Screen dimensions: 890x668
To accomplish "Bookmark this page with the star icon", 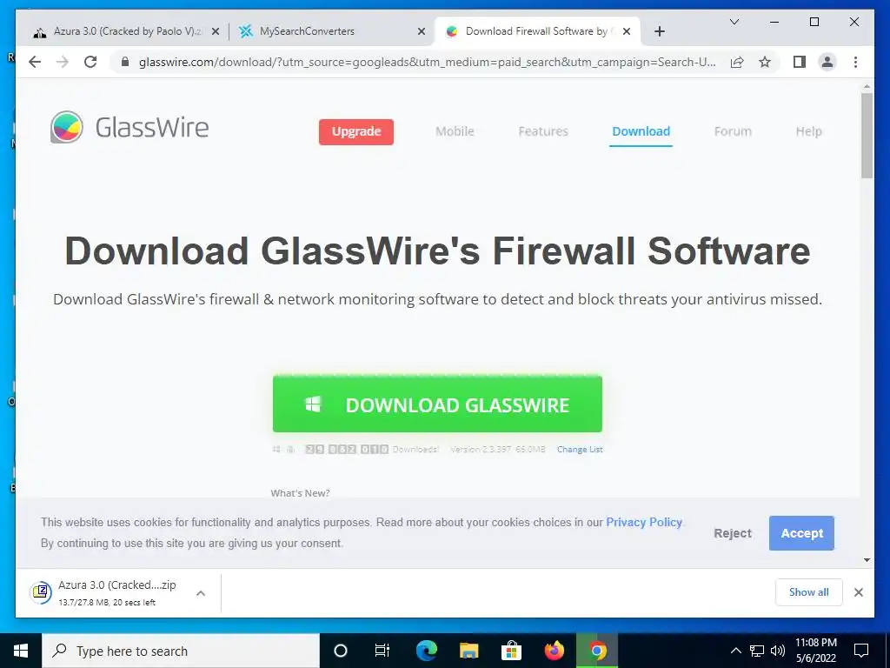I will tap(765, 62).
